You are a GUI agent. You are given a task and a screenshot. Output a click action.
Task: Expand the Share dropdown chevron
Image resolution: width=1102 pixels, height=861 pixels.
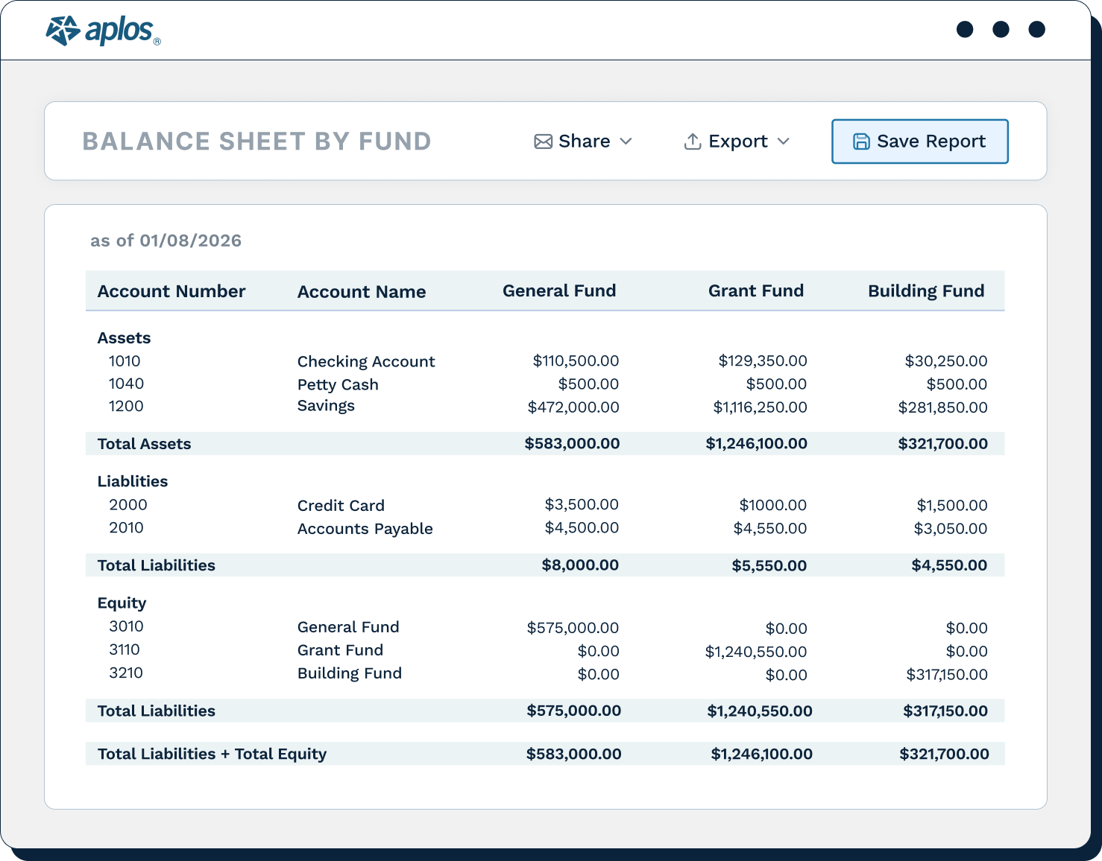626,142
